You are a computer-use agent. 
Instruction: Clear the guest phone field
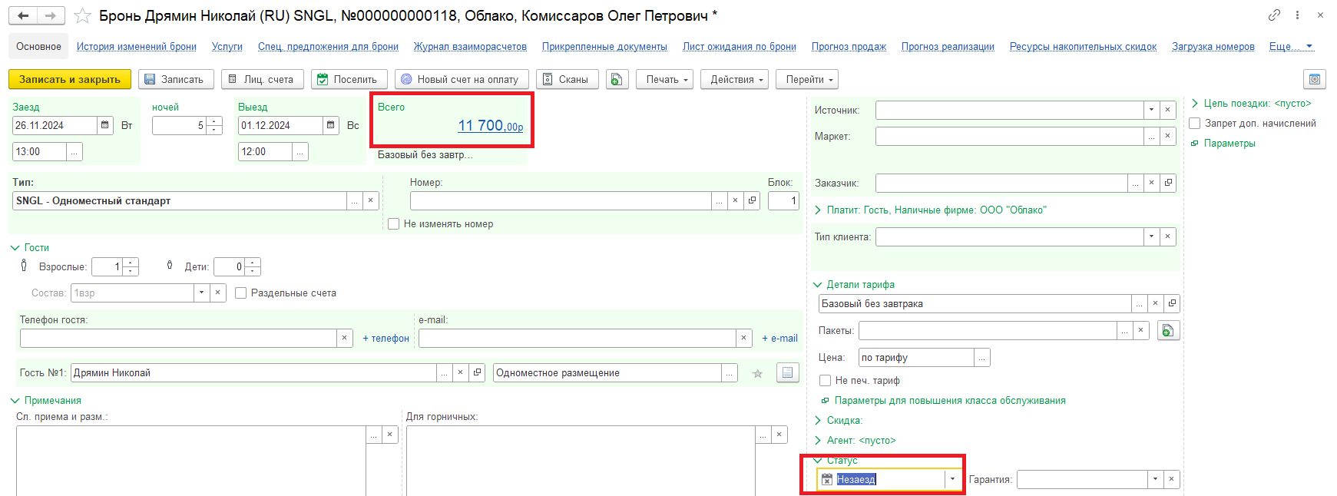344,338
